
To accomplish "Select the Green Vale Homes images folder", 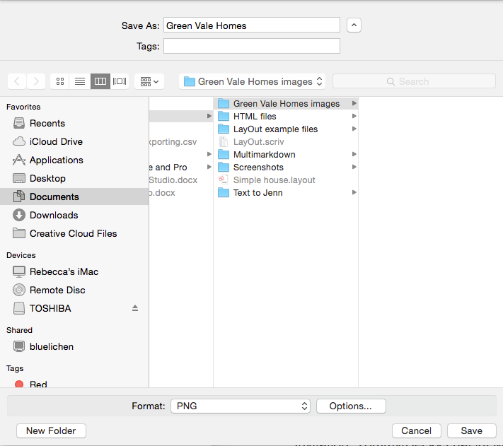I will (x=286, y=103).
